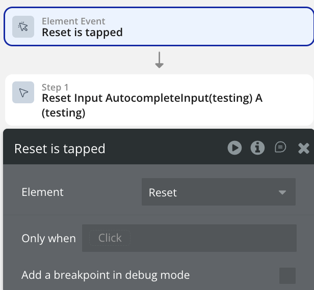Click the "Element" field label
The height and width of the screenshot is (290, 314).
pos(42,192)
